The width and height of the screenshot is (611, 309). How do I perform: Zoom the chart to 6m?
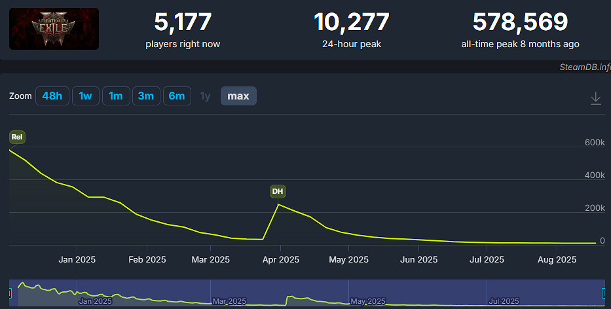click(176, 96)
